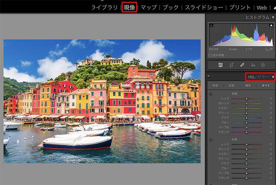Toggle the HSL panel on/off switch

(208, 77)
